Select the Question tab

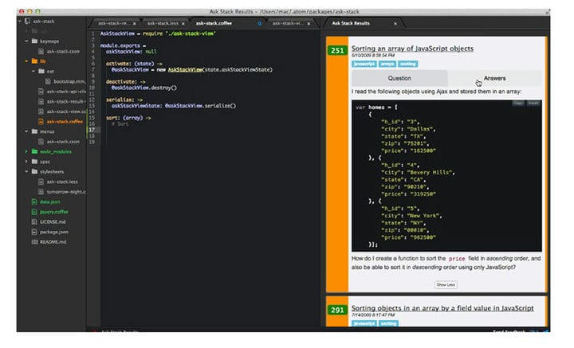399,78
